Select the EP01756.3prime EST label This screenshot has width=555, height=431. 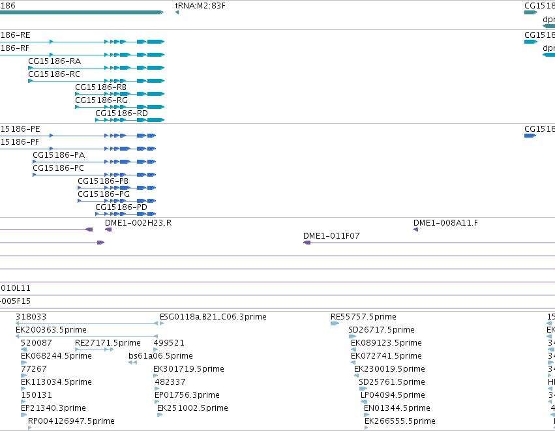[x=187, y=395]
